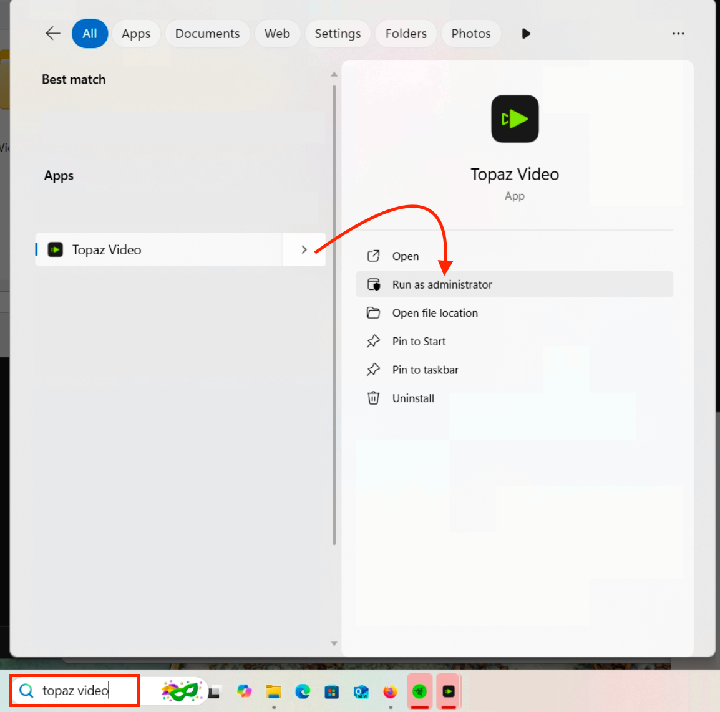Click the taskbar search magnifier icon
Image resolution: width=720 pixels, height=712 pixels.
tap(27, 690)
